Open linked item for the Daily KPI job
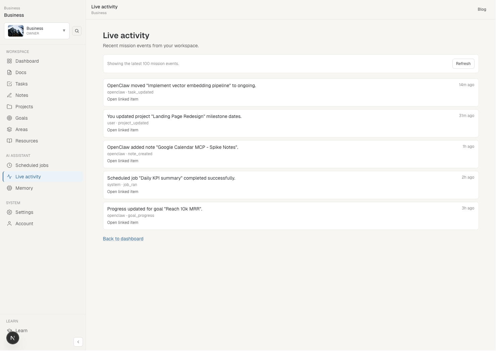 [x=122, y=192]
